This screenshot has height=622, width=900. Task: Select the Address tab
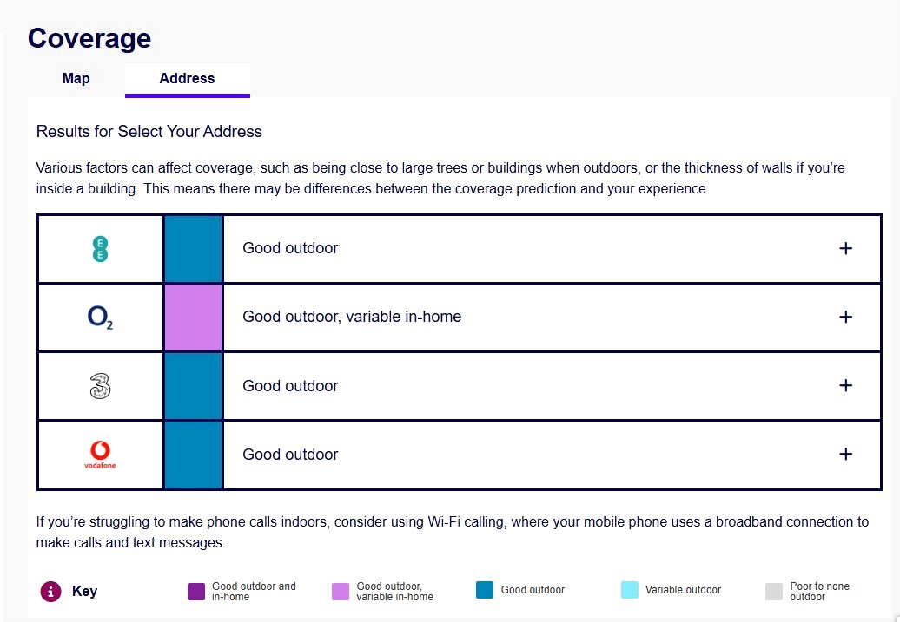pos(187,79)
